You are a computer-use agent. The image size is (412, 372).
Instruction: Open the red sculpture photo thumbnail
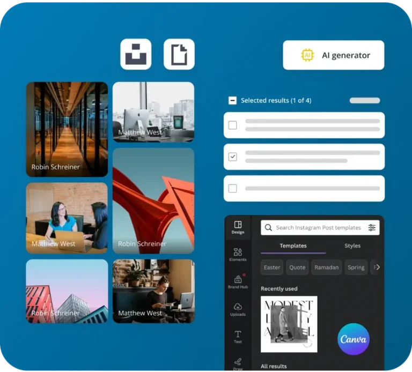click(153, 201)
